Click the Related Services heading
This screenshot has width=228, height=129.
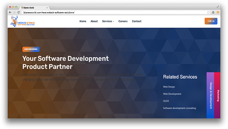tap(180, 77)
